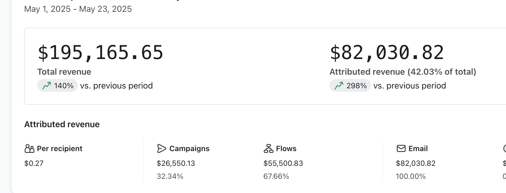Click the Email $82,030.82 value

pos(416,163)
